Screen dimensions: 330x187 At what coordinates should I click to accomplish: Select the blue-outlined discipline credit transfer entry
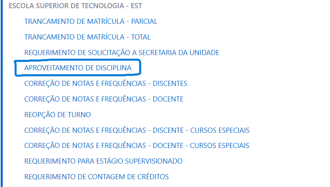[78, 68]
